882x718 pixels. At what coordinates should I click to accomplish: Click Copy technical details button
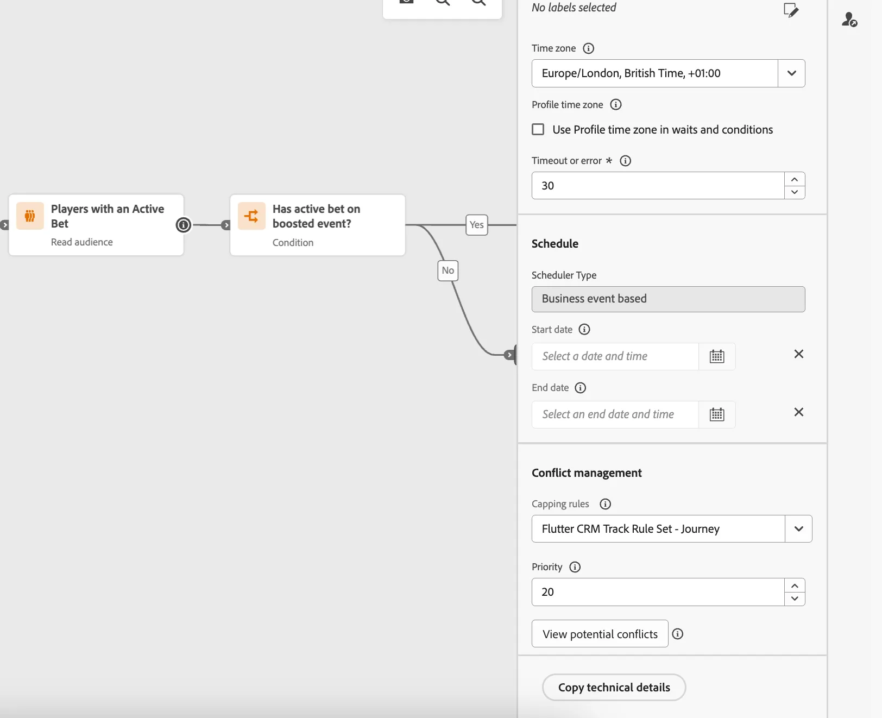pos(614,688)
